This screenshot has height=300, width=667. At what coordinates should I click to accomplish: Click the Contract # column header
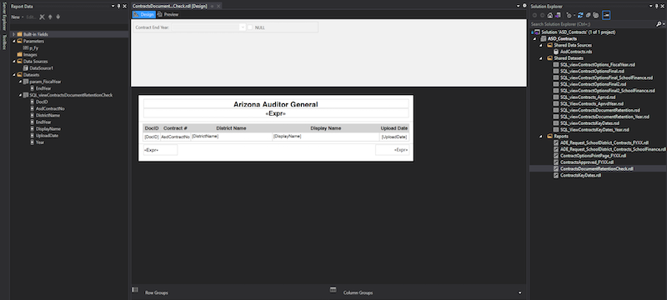coord(175,127)
